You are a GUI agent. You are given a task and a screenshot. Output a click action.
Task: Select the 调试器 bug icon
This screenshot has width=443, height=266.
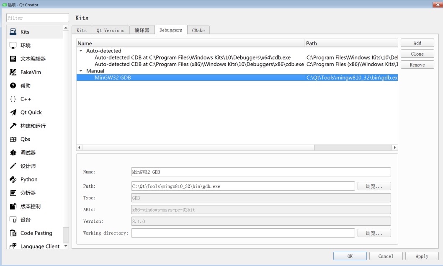point(13,152)
